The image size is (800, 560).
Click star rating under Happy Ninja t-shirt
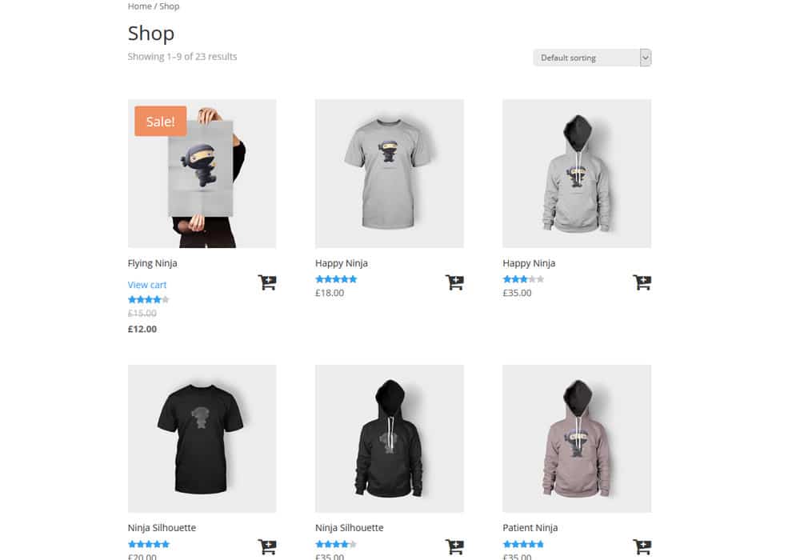[336, 279]
